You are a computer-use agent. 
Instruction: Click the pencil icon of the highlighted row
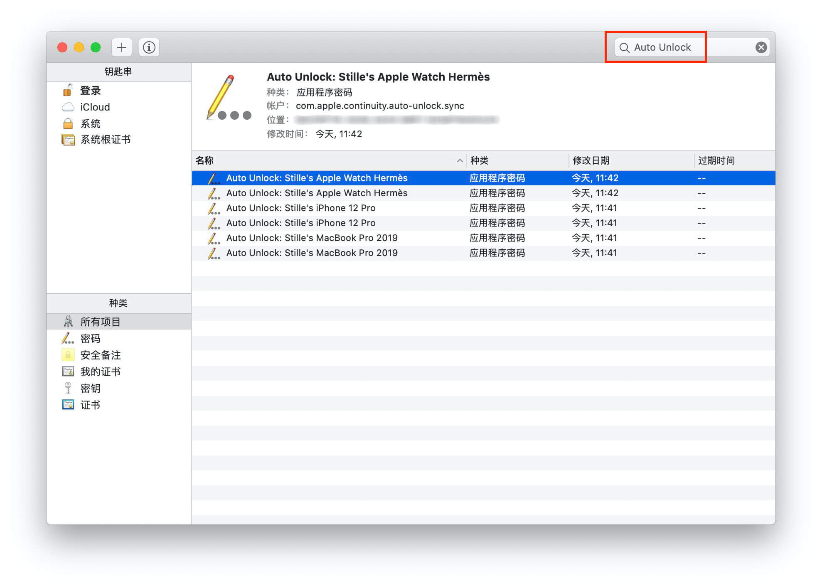click(214, 178)
